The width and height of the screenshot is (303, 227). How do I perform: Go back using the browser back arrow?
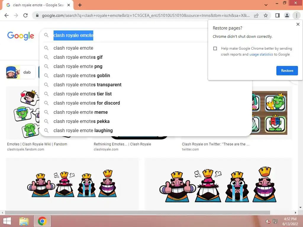(x=7, y=15)
